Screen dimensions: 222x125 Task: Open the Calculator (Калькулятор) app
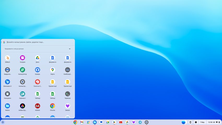tap(22, 70)
